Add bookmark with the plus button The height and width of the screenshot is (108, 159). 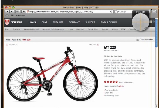[24, 12]
